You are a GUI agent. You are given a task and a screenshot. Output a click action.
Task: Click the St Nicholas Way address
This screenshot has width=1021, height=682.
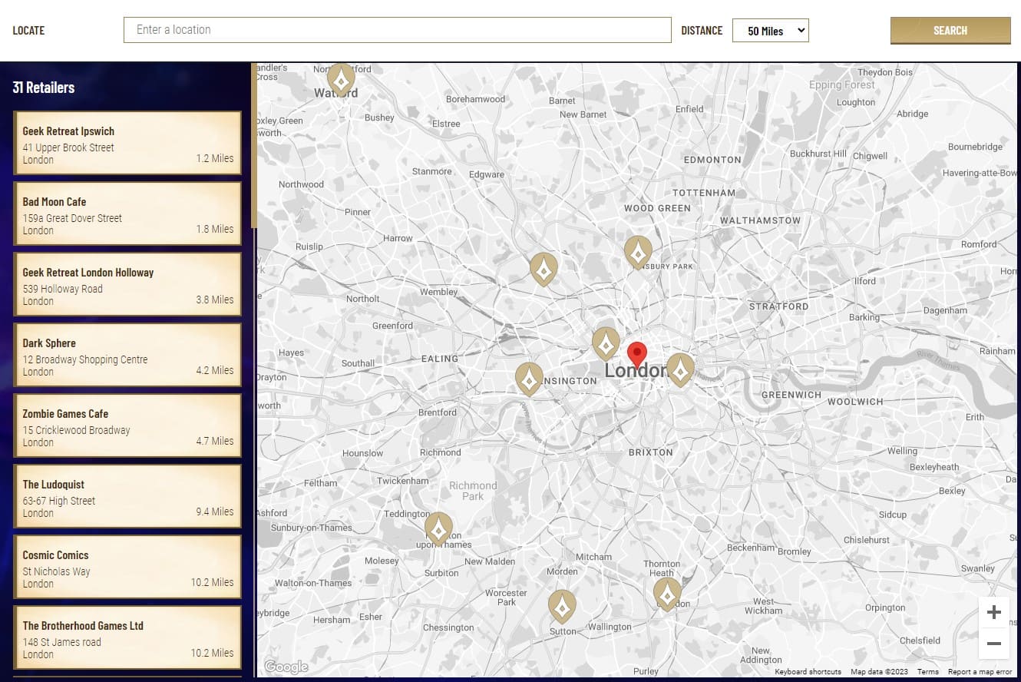(x=56, y=571)
